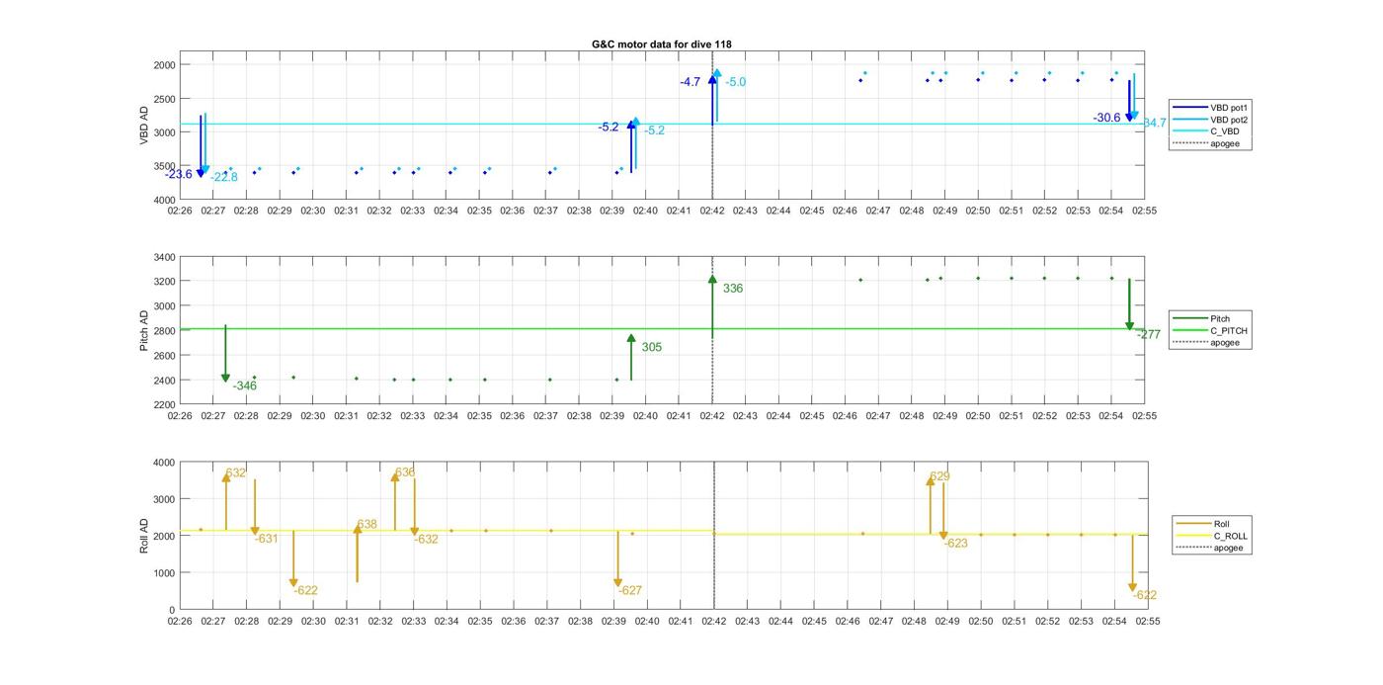Screen dimensions: 1383x685
Task: Click the "-30.6" VBD value label
Action: (x=1106, y=118)
